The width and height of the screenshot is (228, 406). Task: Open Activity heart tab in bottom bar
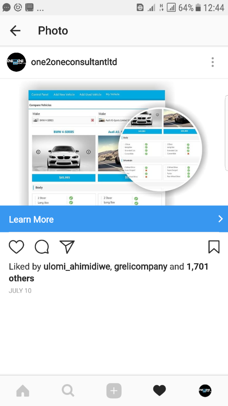(160, 391)
